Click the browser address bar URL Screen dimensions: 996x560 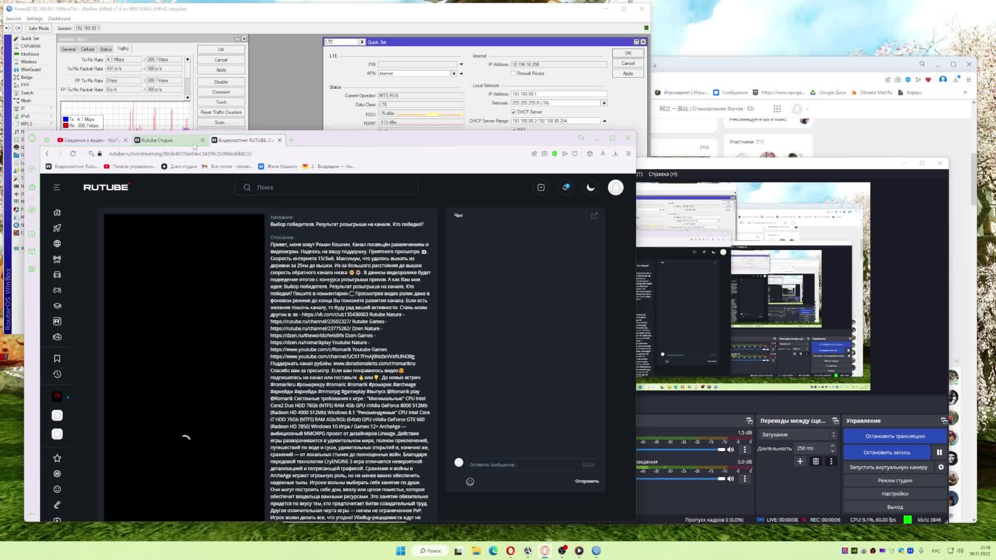[x=180, y=153]
